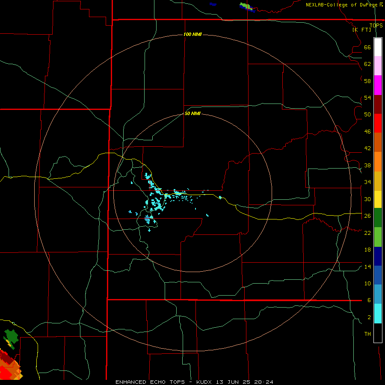Image resolution: width=385 pixels, height=385 pixels.
Task: Click the magenta 58 swatch
Action: 378,85
